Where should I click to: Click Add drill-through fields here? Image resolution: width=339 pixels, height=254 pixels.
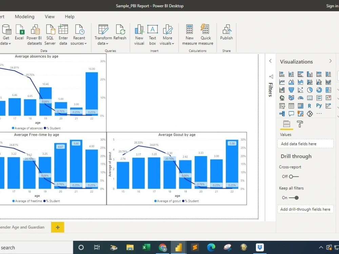(x=305, y=209)
